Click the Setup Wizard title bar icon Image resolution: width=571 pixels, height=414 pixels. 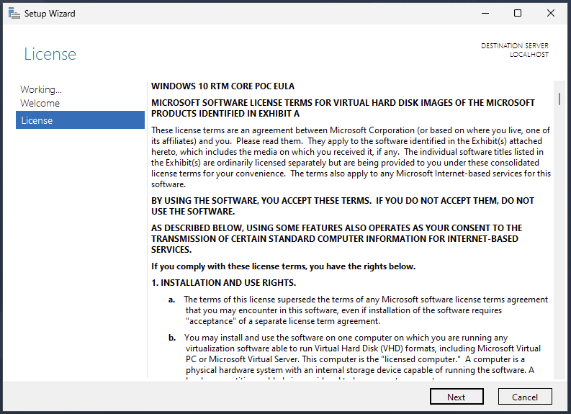point(14,13)
